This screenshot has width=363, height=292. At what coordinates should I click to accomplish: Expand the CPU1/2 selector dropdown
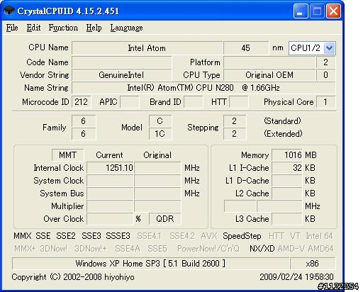coord(330,48)
